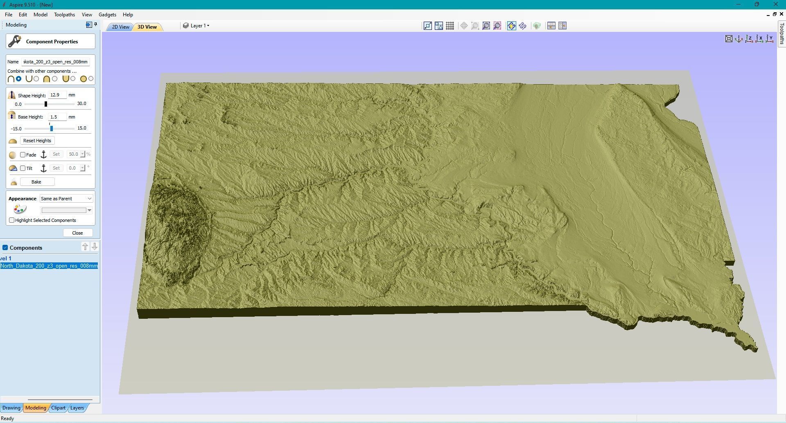Click the Tilt Set button
This screenshot has height=423, width=786.
[56, 168]
